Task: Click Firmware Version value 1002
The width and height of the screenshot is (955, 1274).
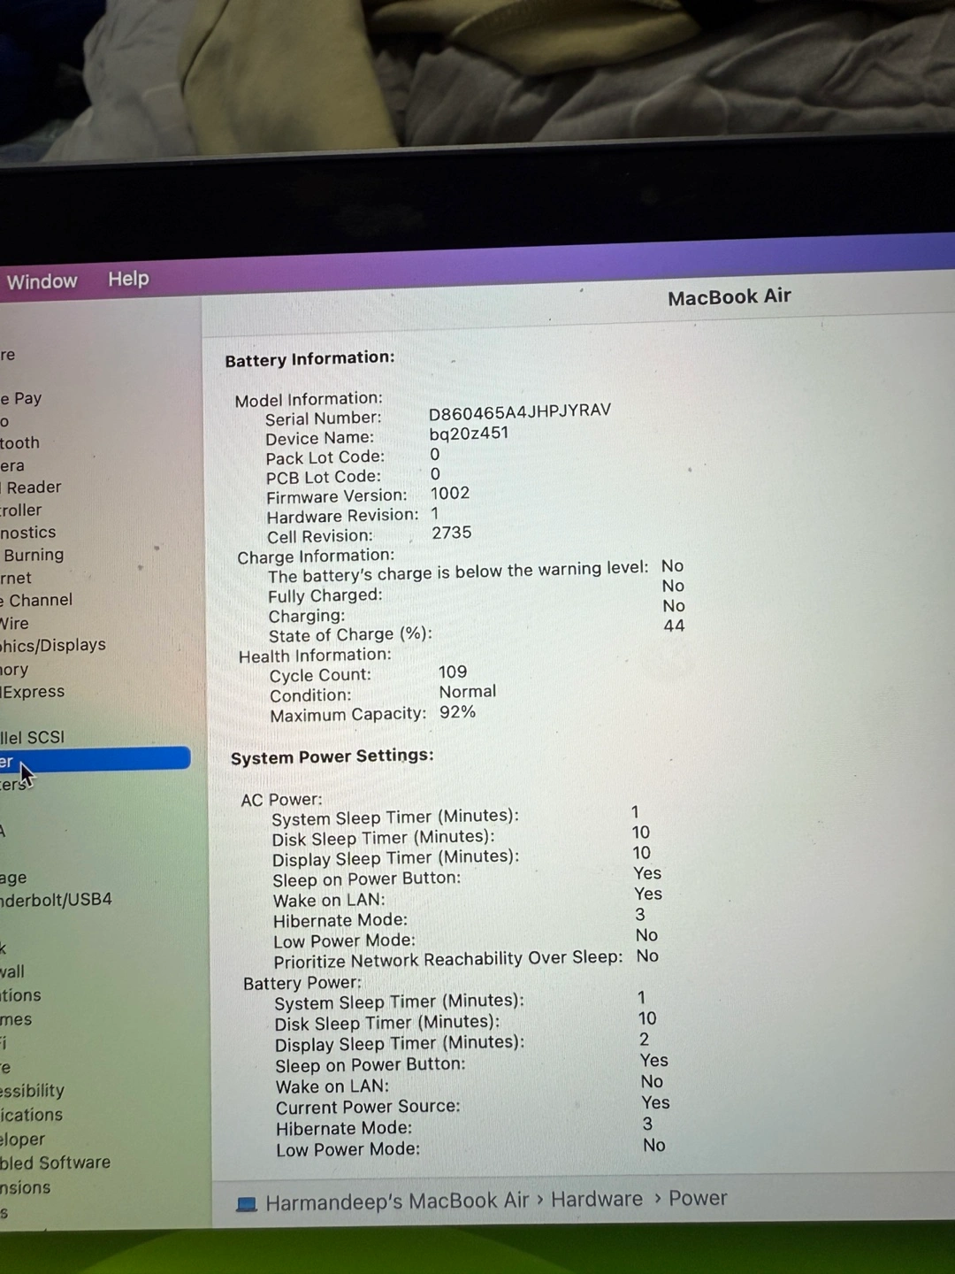Action: point(450,494)
